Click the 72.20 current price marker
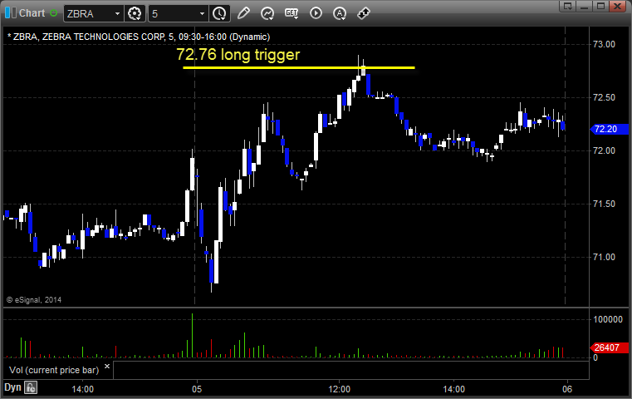This screenshot has width=632, height=399. (609, 129)
